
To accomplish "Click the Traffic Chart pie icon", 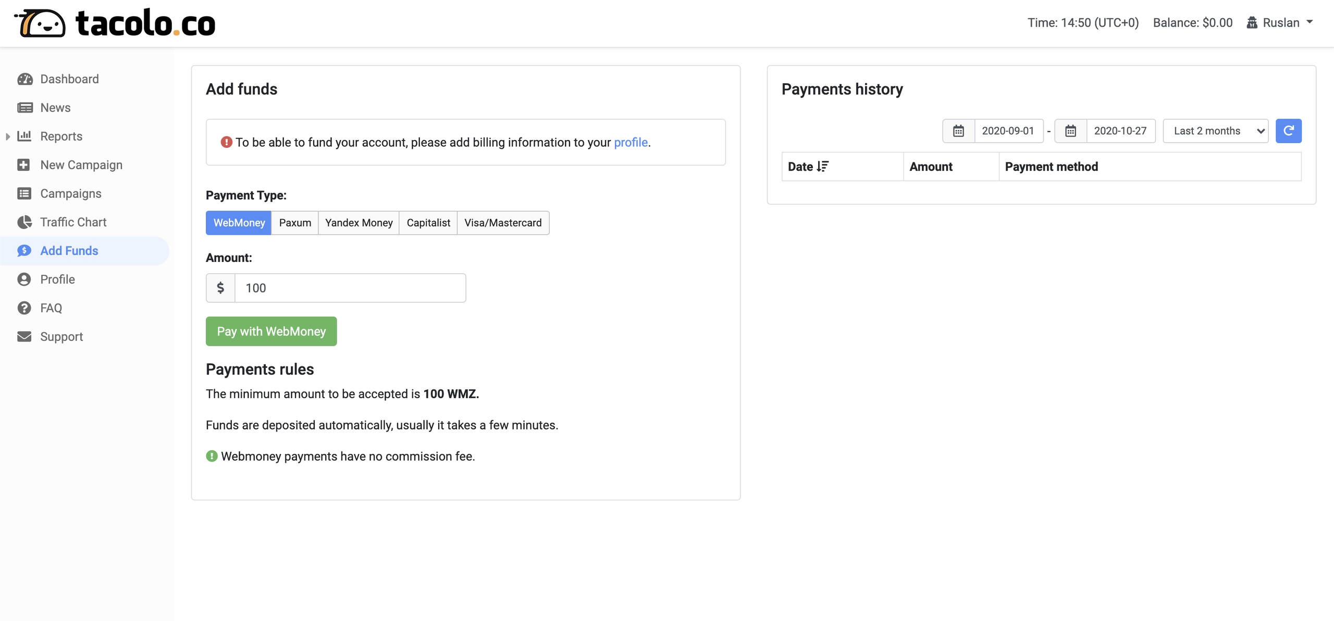I will click(24, 222).
